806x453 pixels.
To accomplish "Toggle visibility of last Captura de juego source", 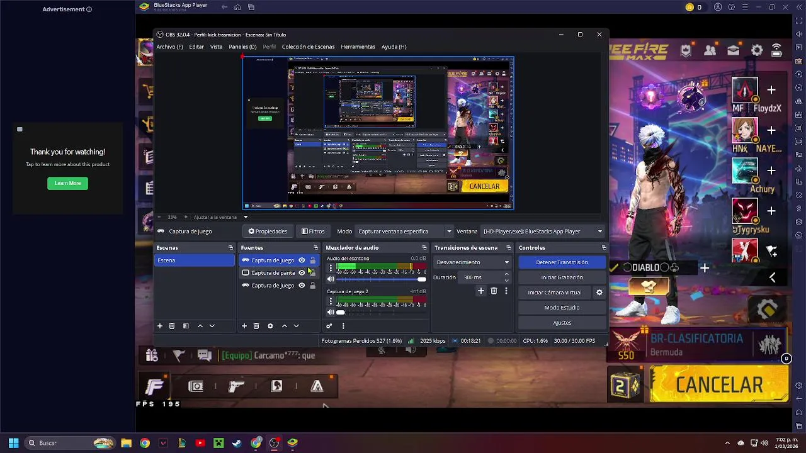I will pos(302,286).
